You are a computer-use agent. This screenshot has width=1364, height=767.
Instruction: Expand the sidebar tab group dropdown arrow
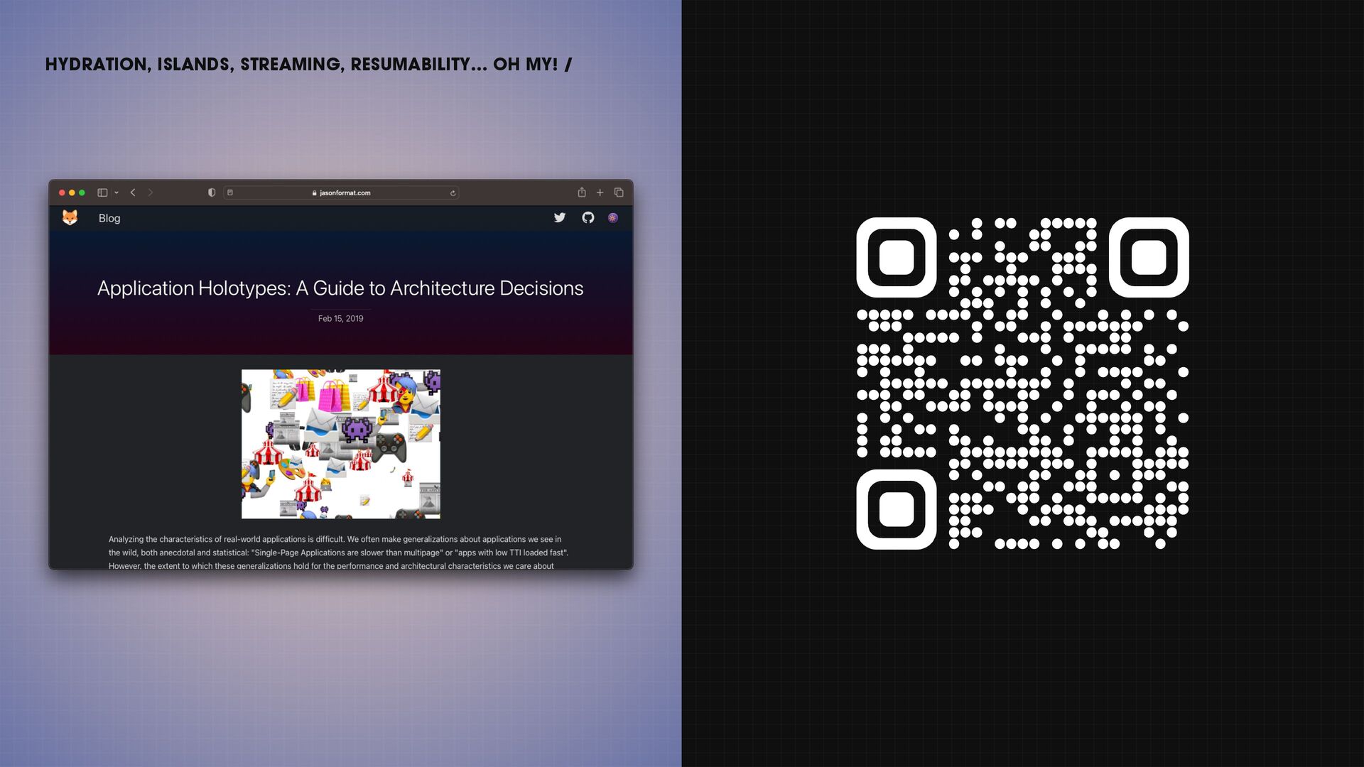pos(117,192)
